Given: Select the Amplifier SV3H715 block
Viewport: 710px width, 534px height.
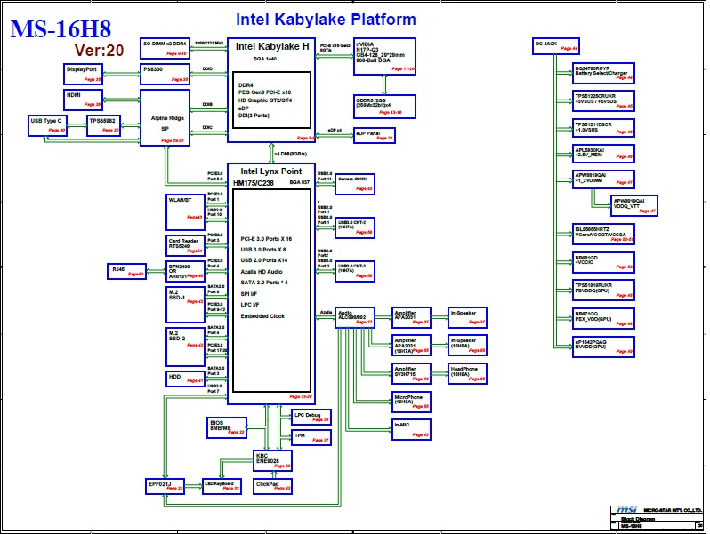Looking at the screenshot, I should tap(411, 374).
